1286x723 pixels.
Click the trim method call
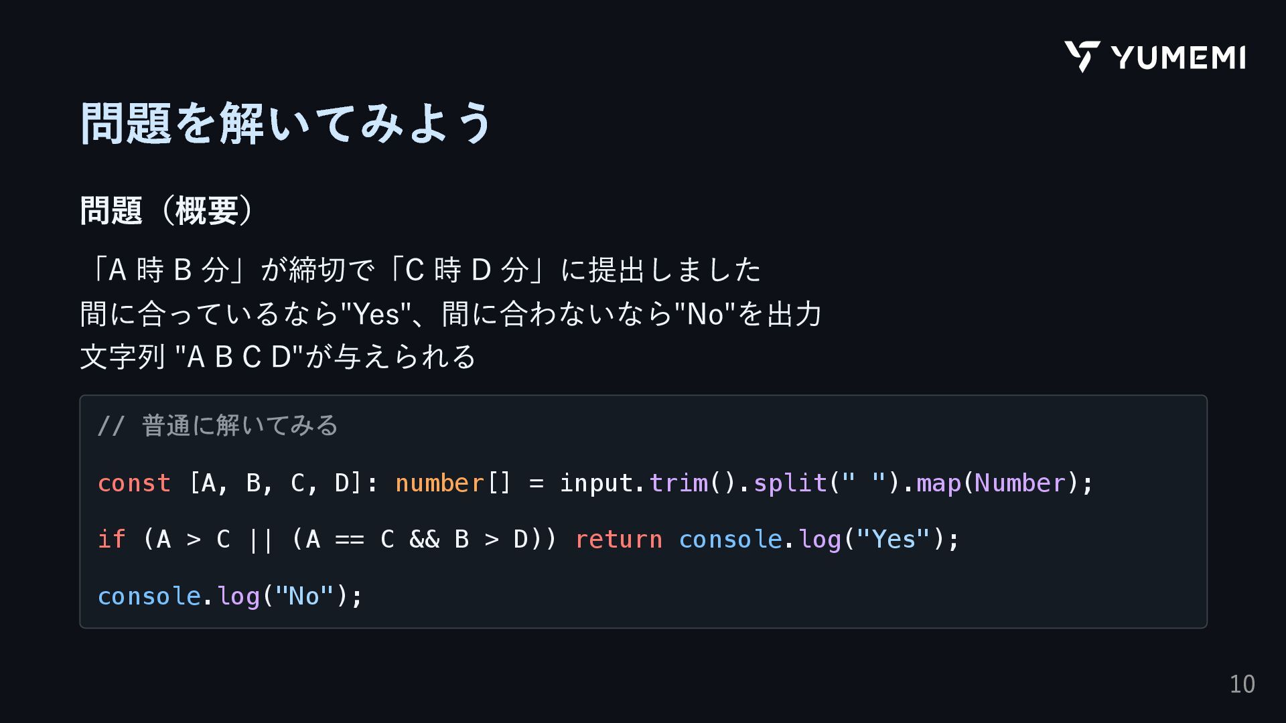coord(693,483)
